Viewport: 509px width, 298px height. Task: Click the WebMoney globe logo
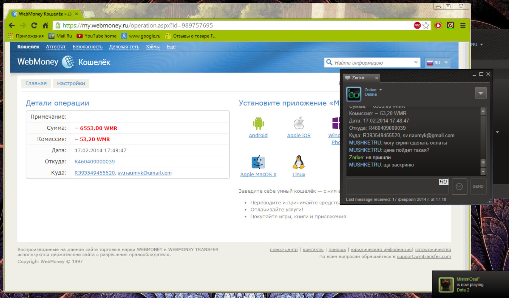click(x=68, y=62)
